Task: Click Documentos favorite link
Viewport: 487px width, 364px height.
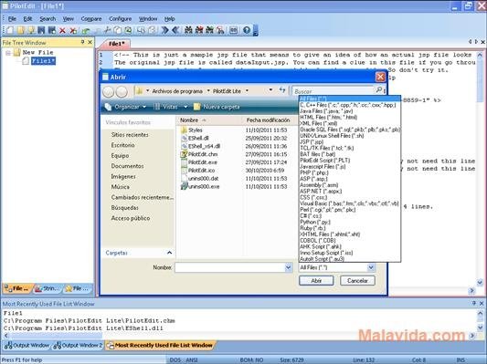Action: click(x=127, y=166)
